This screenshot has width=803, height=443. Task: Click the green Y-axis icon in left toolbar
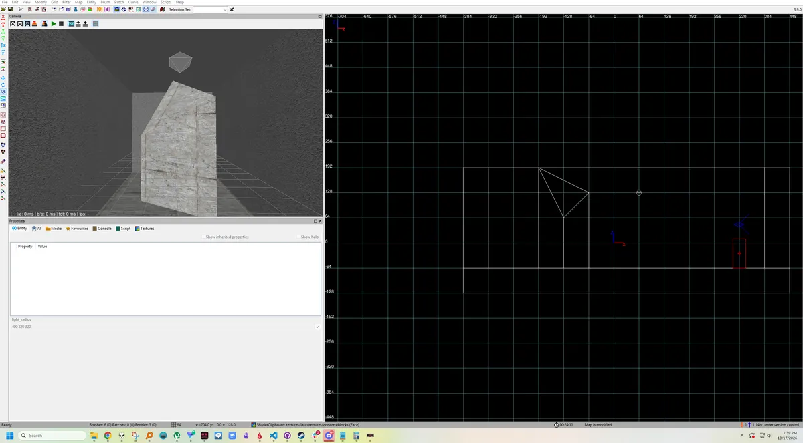click(3, 31)
